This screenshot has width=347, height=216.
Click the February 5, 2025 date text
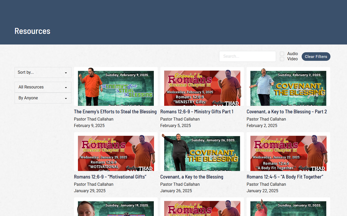[176, 126]
